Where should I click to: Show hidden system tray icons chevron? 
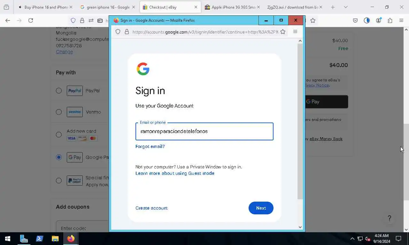[352, 239]
